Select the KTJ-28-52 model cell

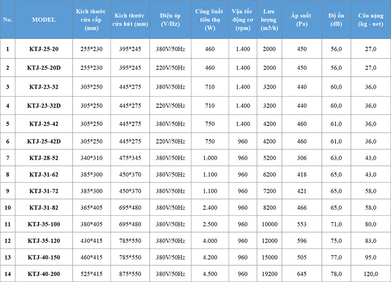pyautogui.click(x=44, y=158)
